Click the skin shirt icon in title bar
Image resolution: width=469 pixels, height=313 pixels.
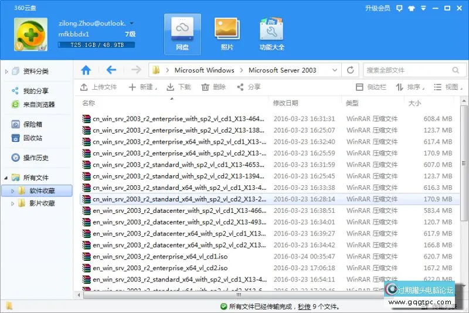pos(412,8)
